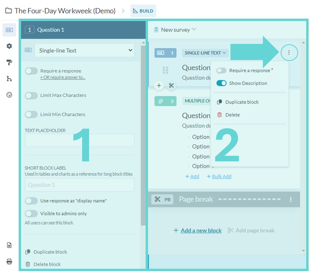Image resolution: width=311 pixels, height=273 pixels.
Task: Click the Short Block Label input field
Action: point(79,185)
